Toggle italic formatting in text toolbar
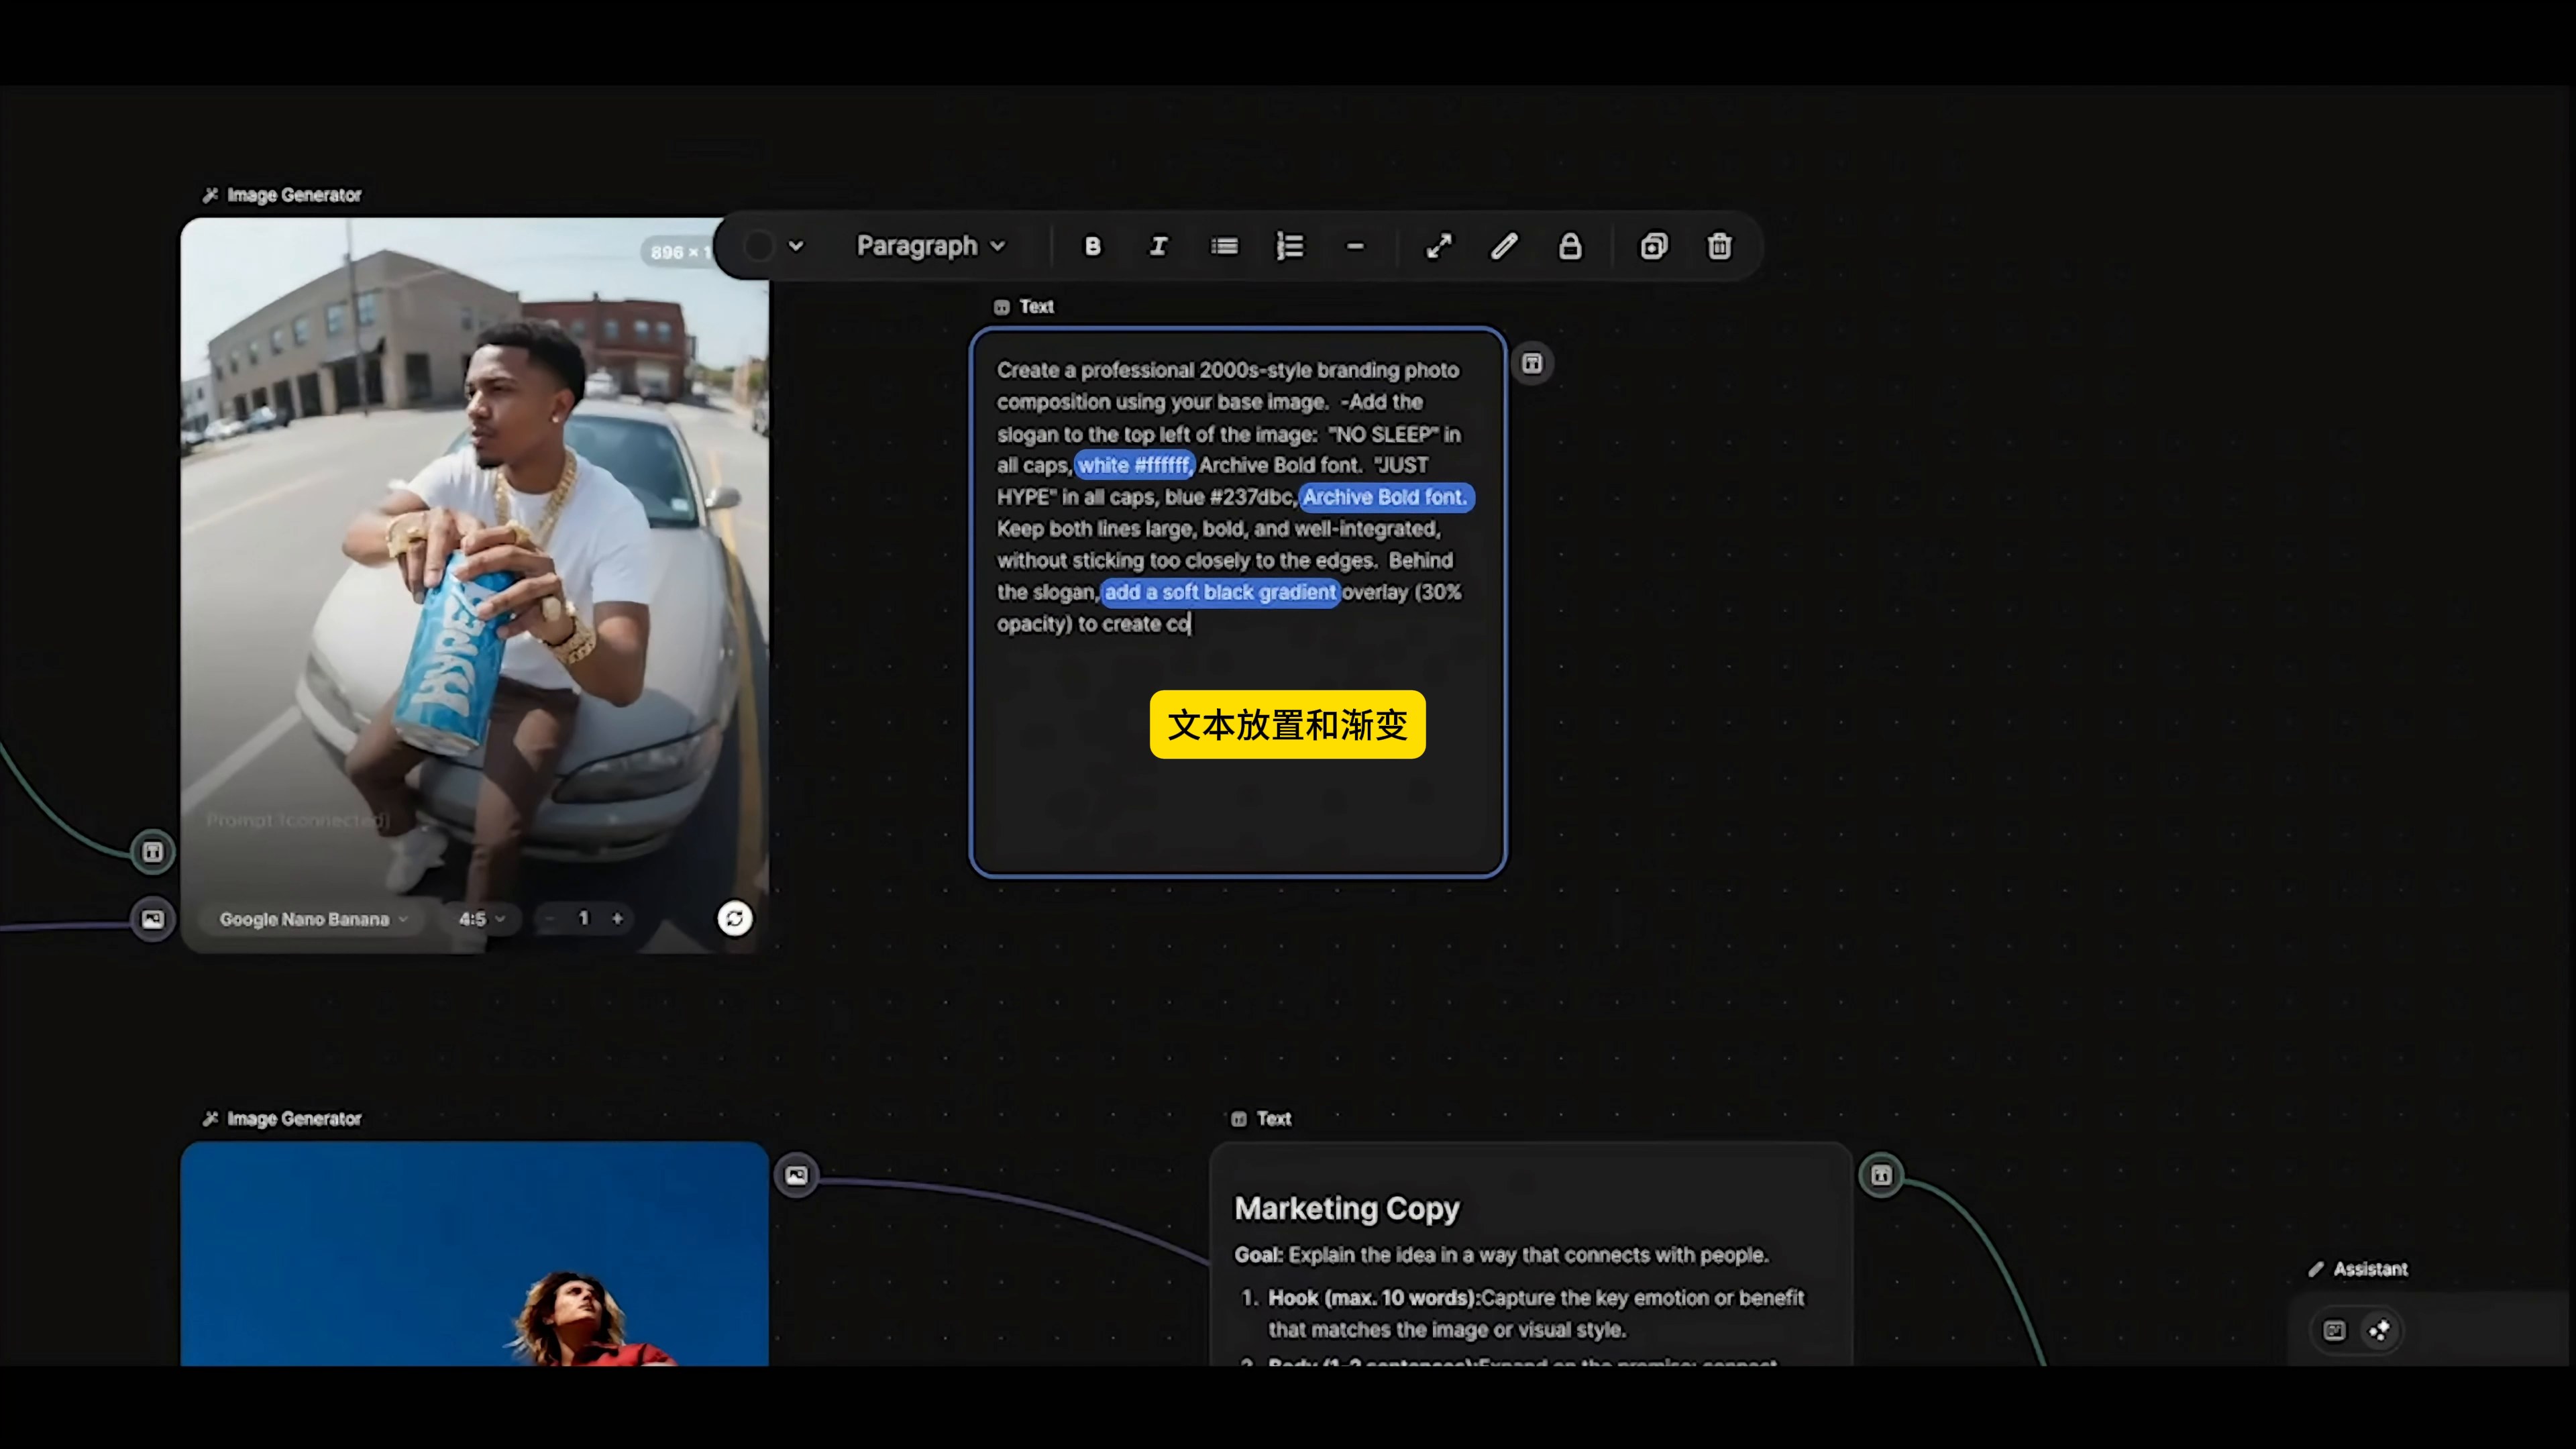2576x1449 pixels. tap(1158, 246)
